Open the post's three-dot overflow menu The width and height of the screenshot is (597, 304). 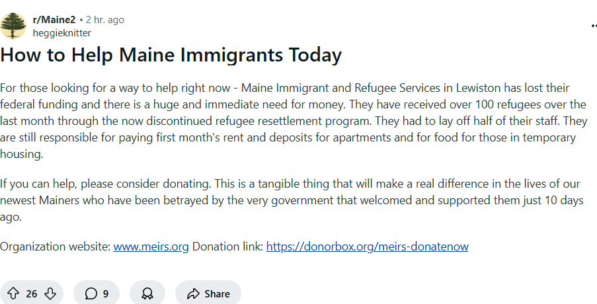click(593, 26)
